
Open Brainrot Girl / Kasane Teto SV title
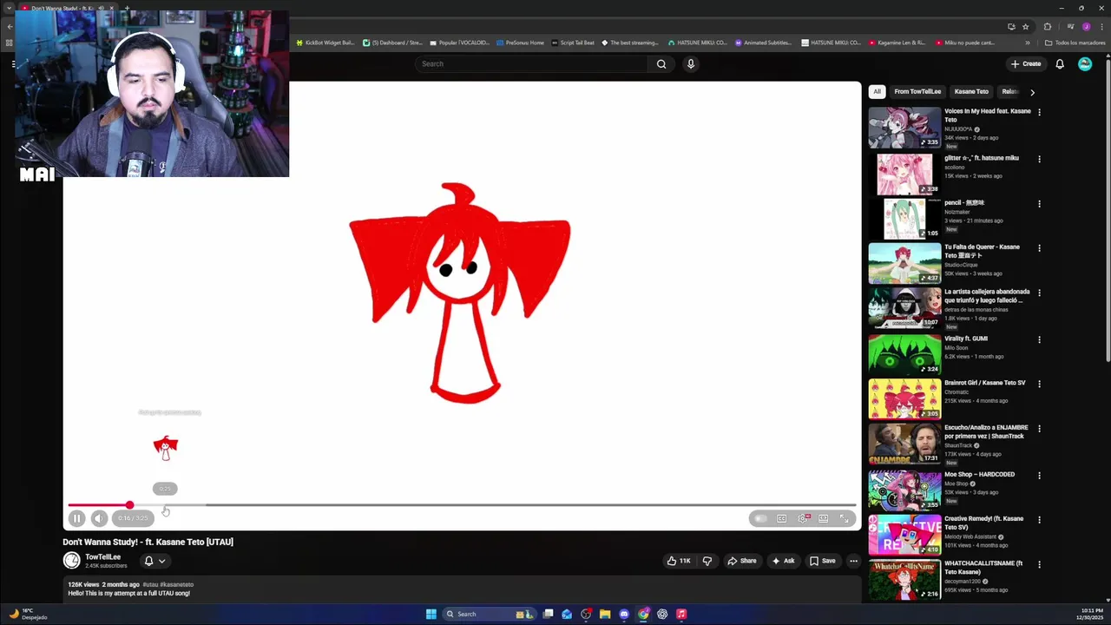tap(985, 383)
